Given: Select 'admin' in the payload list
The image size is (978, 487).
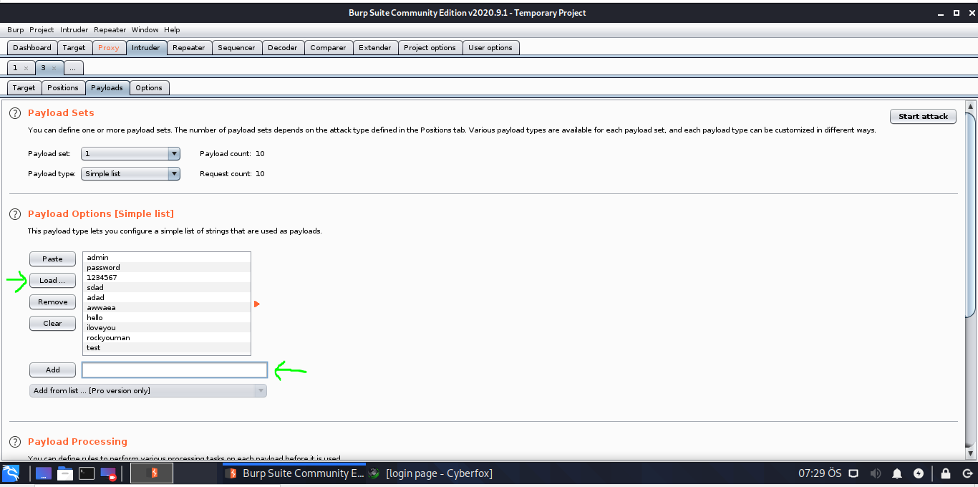Looking at the screenshot, I should coord(167,257).
